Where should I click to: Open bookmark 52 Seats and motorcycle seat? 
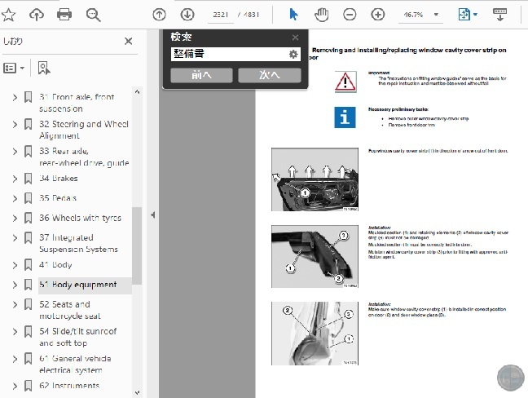coord(70,310)
